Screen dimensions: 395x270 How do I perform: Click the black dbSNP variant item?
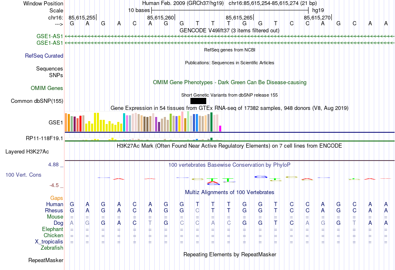click(x=198, y=101)
